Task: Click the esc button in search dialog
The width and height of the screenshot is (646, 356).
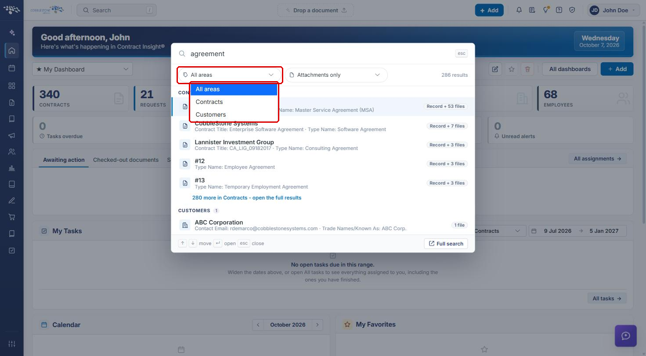Action: pos(461,53)
